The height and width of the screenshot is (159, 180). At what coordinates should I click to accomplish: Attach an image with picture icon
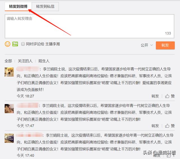point(15,44)
